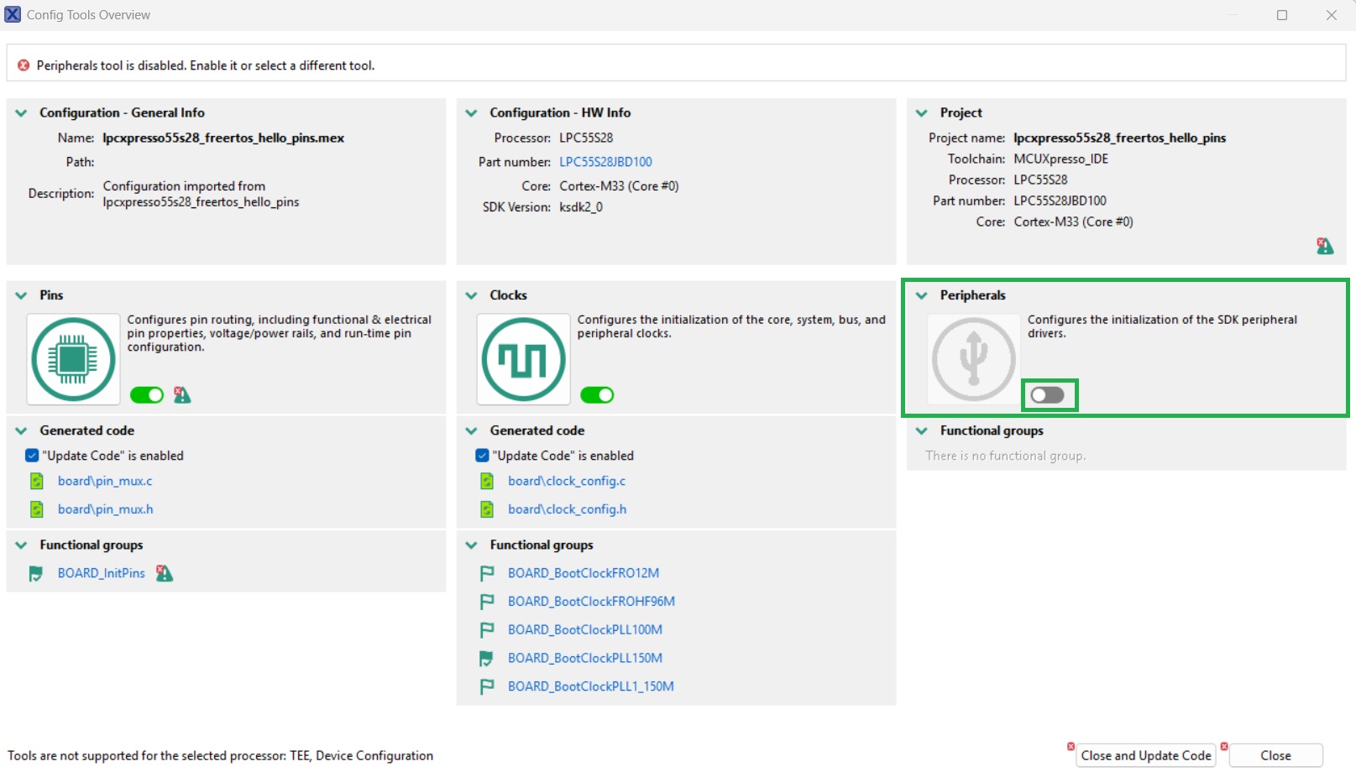Uncheck Pins "Update Code" is enabled checkbox

(x=32, y=456)
